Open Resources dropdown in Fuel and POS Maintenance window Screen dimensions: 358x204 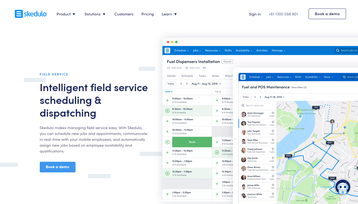[x=284, y=77]
